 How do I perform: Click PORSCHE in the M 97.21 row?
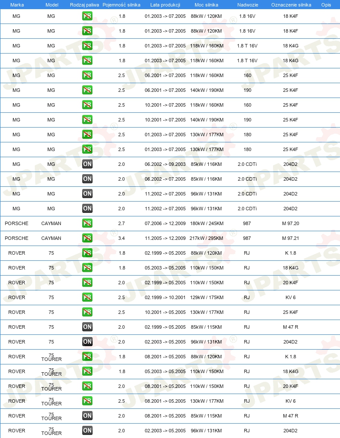pos(17,238)
